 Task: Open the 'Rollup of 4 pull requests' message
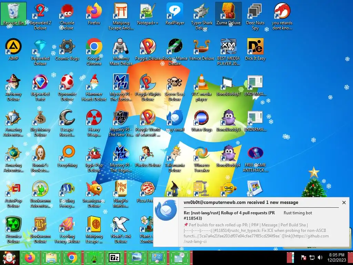(x=229, y=215)
